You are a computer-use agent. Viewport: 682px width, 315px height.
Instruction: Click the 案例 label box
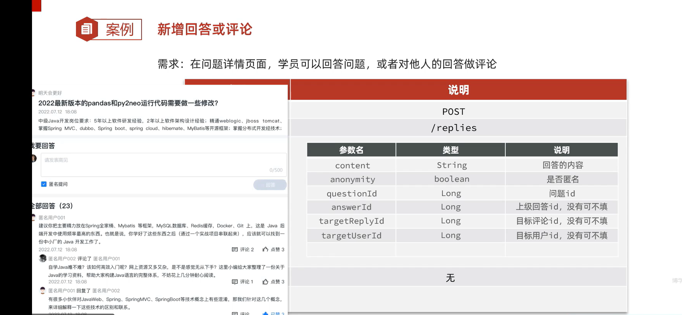pyautogui.click(x=119, y=29)
